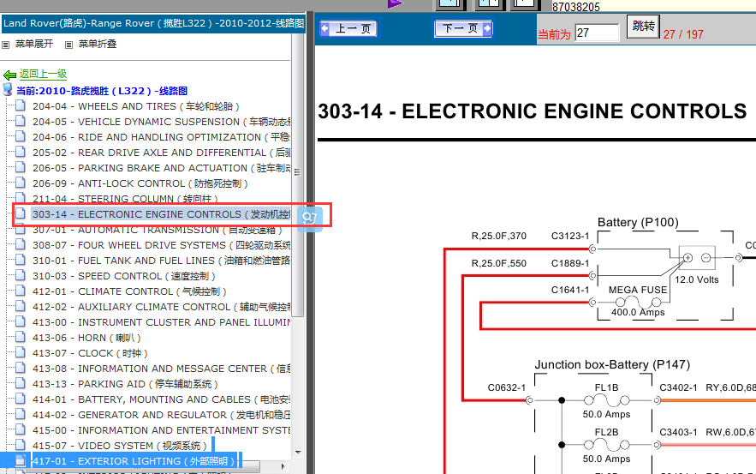Click page icon beside 205-02 REAR DRIVE AXLE
This screenshot has height=474, width=756.
21,152
